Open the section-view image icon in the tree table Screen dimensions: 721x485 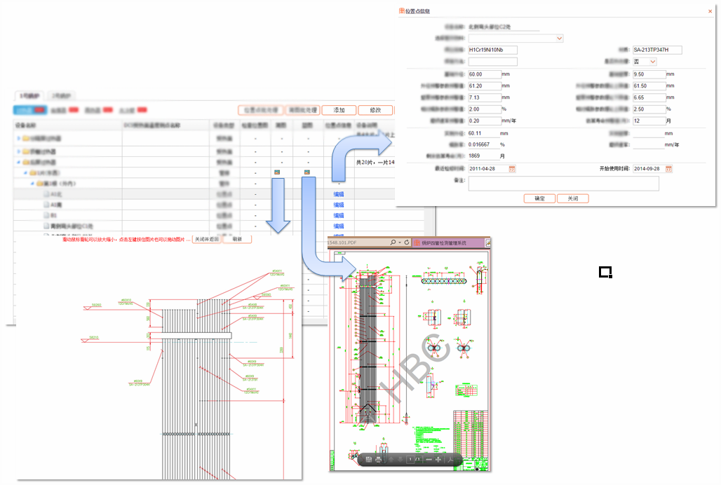click(277, 172)
